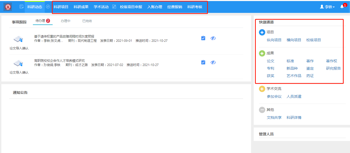Switch to the 已完结 tab

(87, 21)
